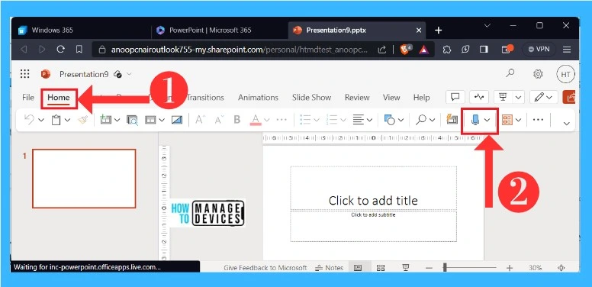Click the Comments speech bubble button
The width and height of the screenshot is (592, 287).
coord(455,97)
